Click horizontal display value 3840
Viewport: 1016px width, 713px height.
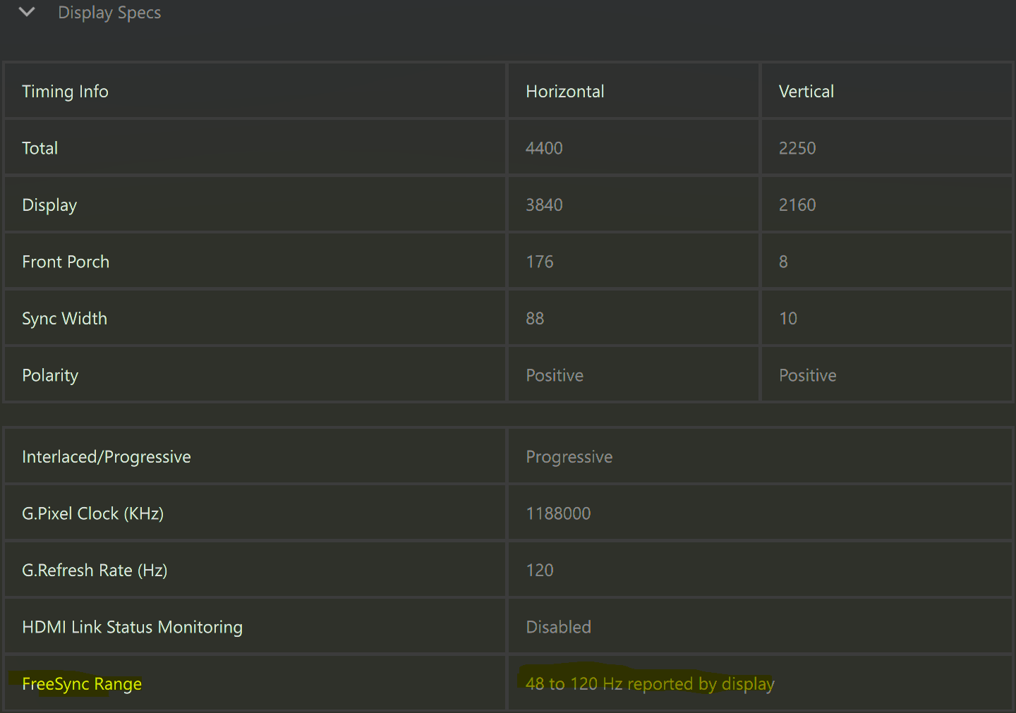[x=544, y=205]
